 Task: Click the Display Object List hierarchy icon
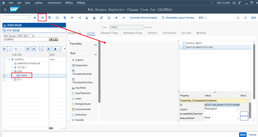click(87, 18)
